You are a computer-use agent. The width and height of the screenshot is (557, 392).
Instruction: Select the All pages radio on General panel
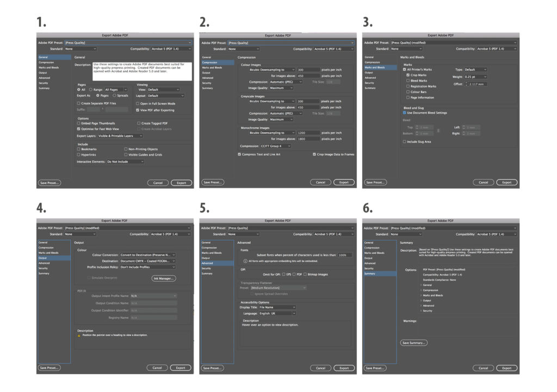pos(78,90)
